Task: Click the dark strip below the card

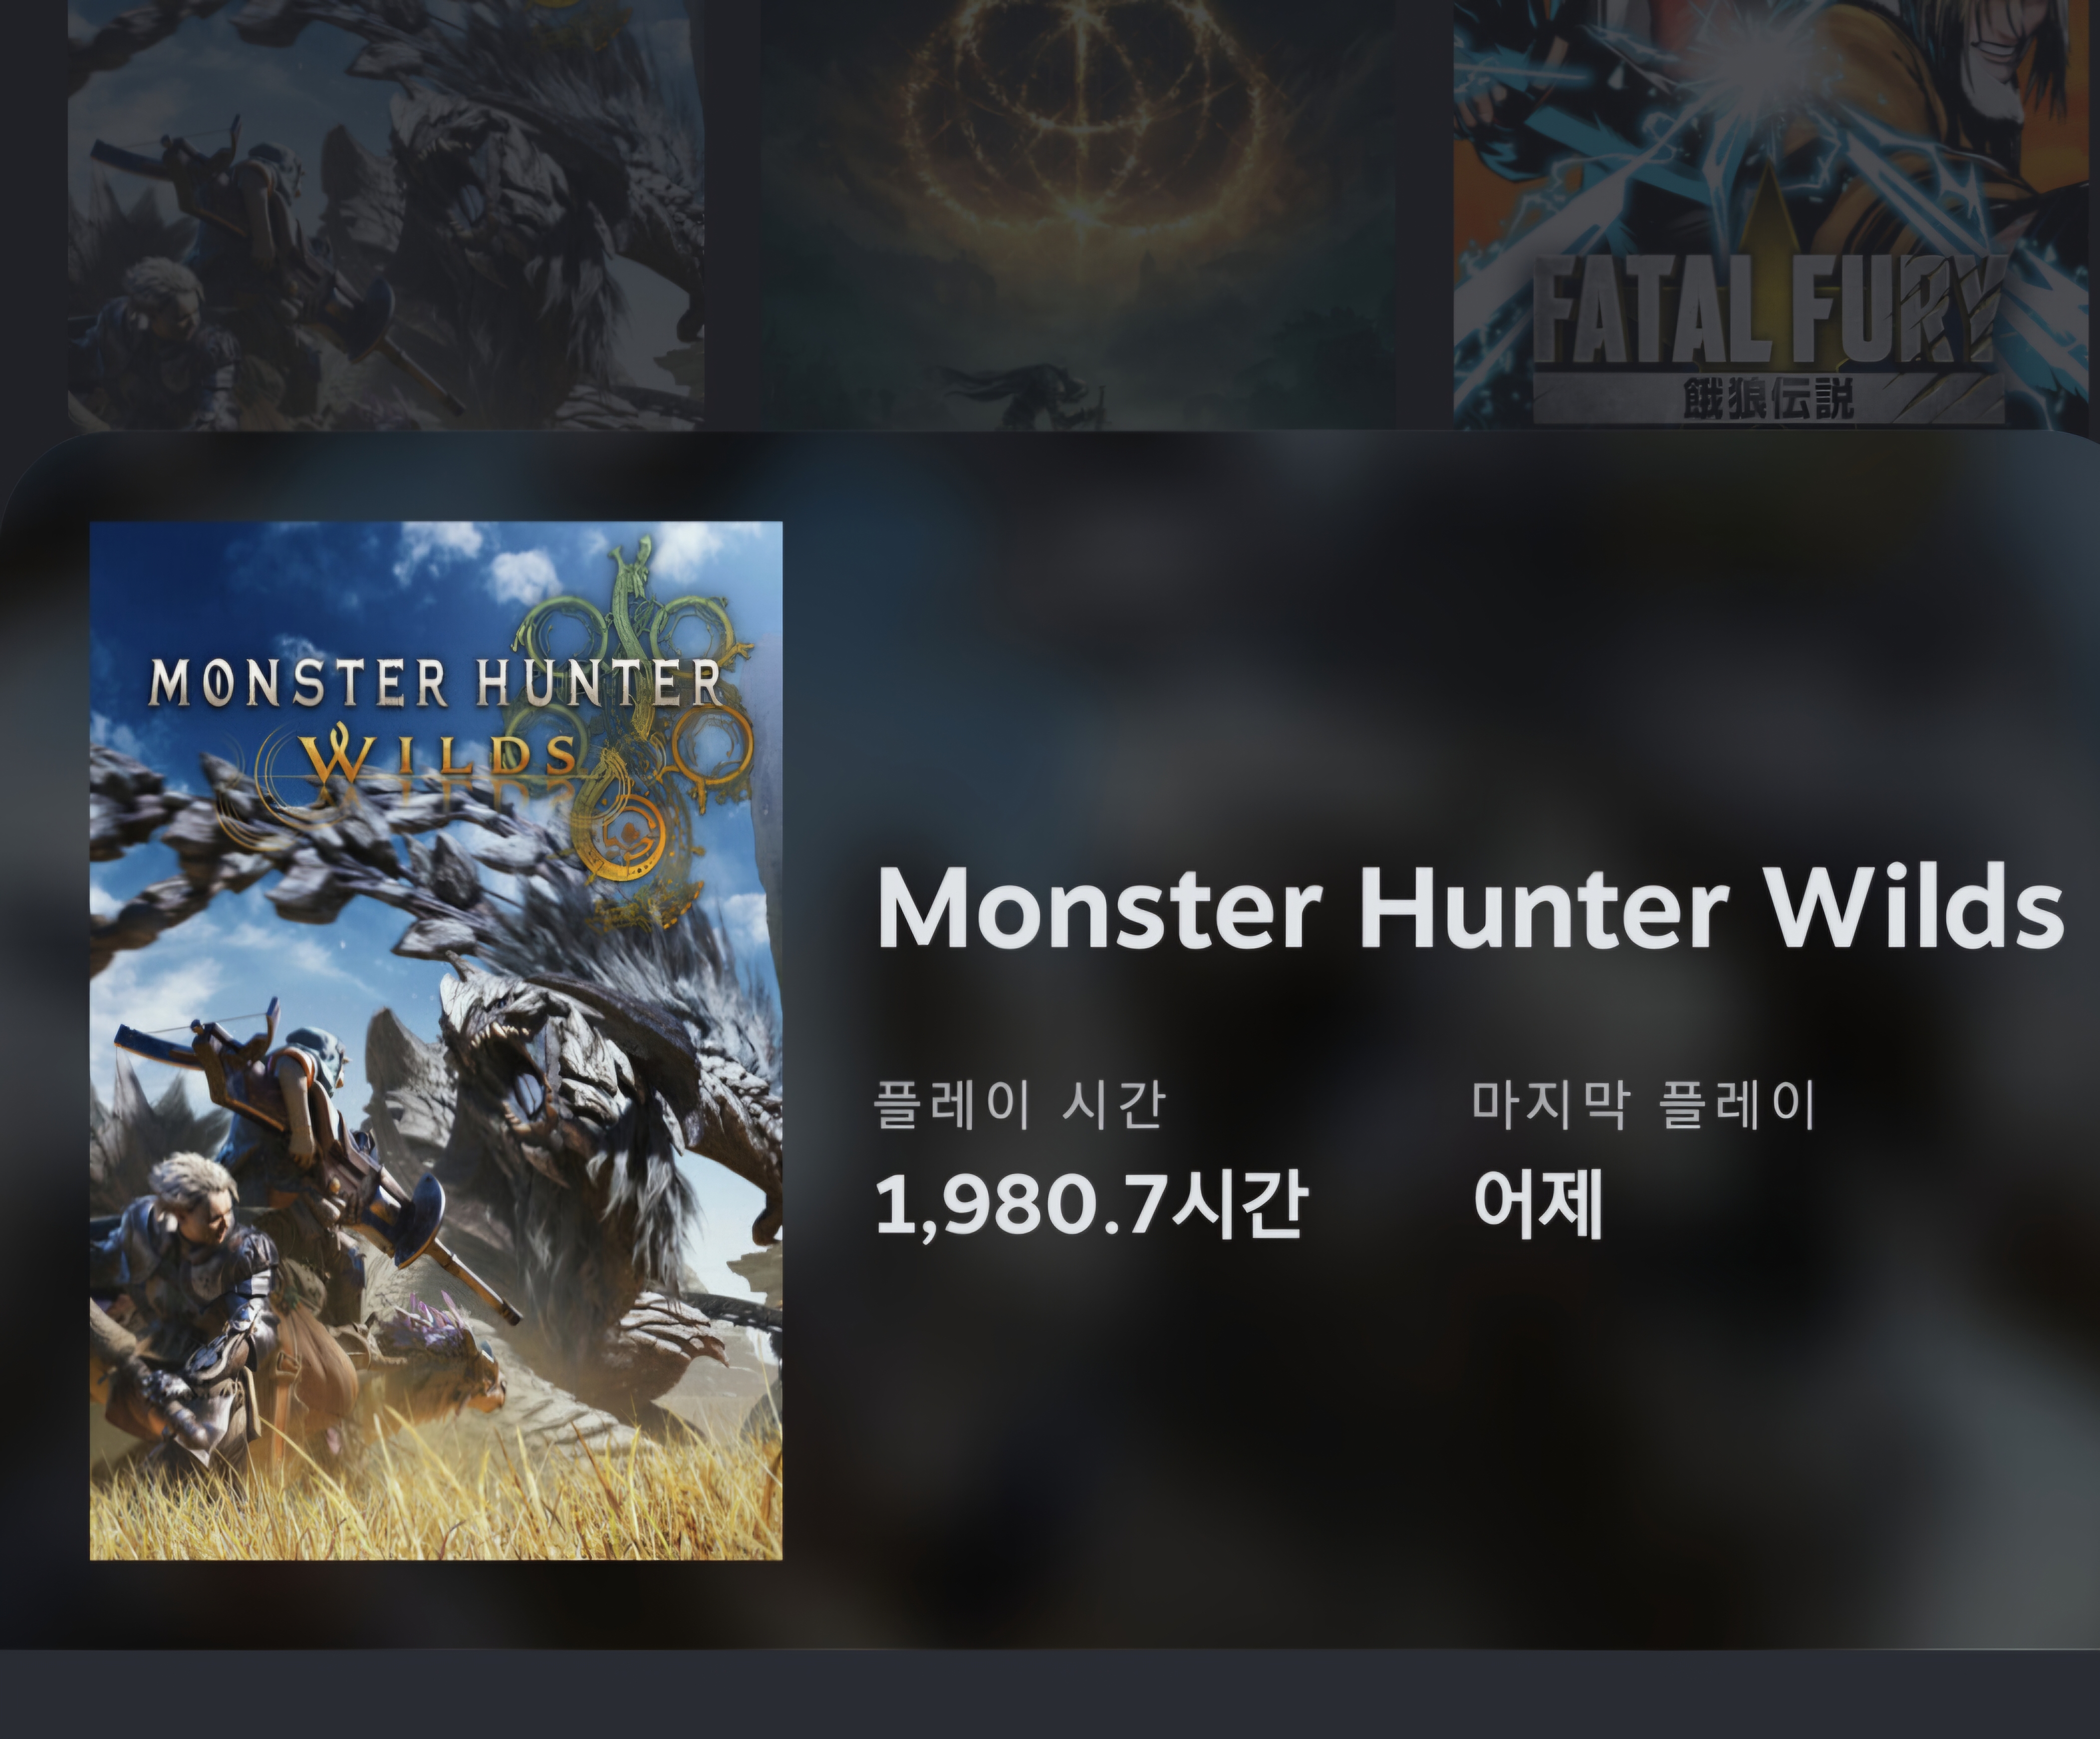Action: pos(1050,1694)
